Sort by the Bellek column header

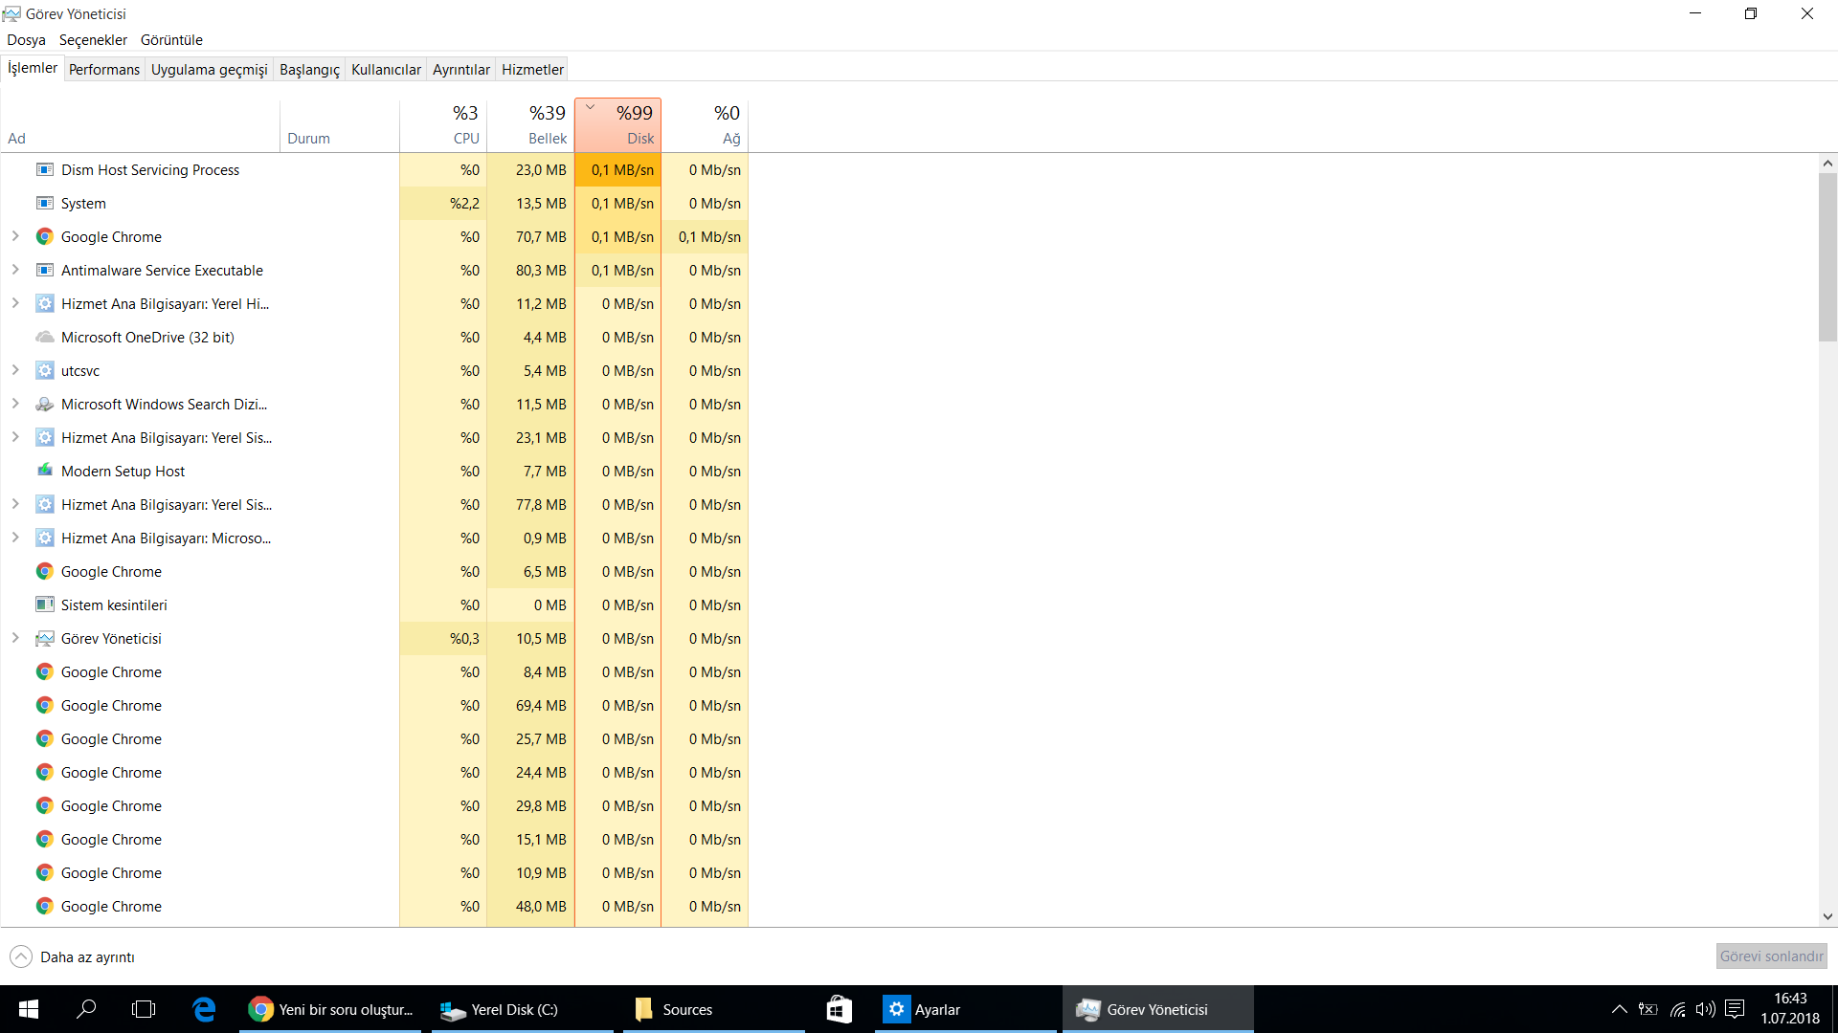[x=530, y=124]
